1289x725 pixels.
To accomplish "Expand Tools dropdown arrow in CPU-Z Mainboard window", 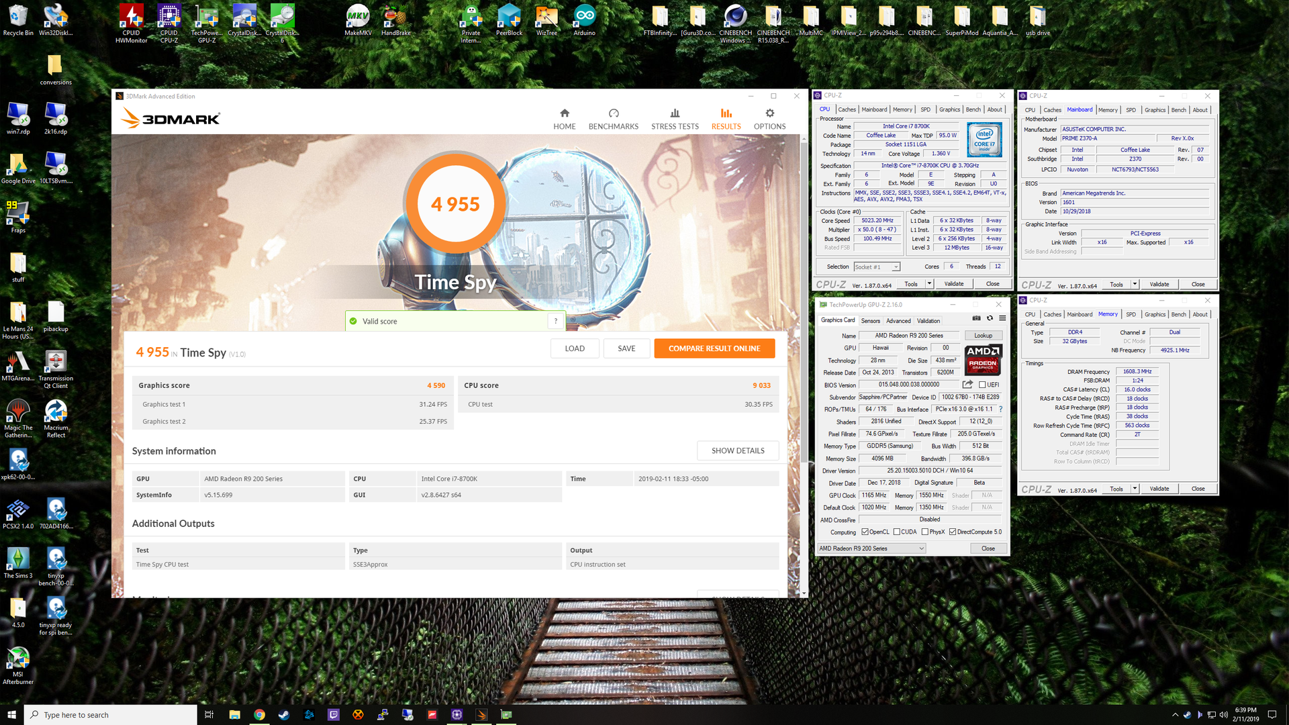I will pyautogui.click(x=1135, y=285).
